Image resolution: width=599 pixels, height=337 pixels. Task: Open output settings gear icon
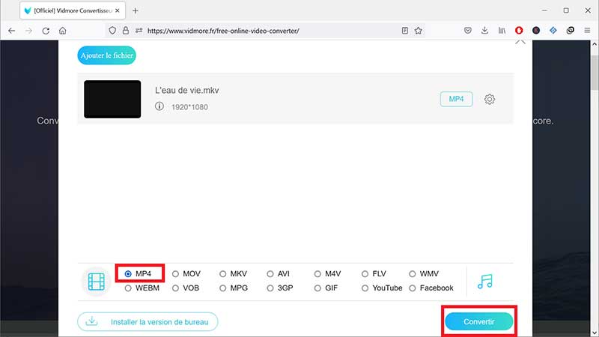point(490,100)
